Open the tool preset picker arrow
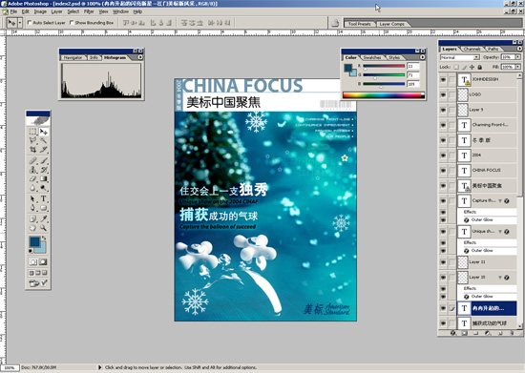 coord(20,23)
